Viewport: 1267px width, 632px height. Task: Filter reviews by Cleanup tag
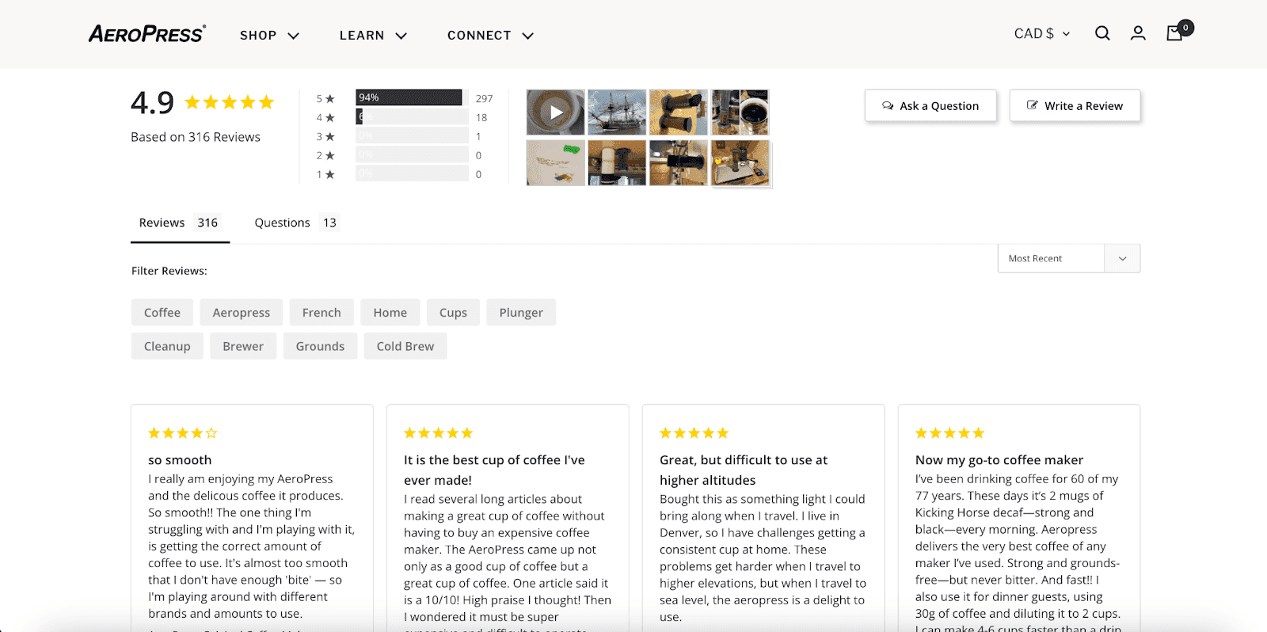click(x=167, y=346)
